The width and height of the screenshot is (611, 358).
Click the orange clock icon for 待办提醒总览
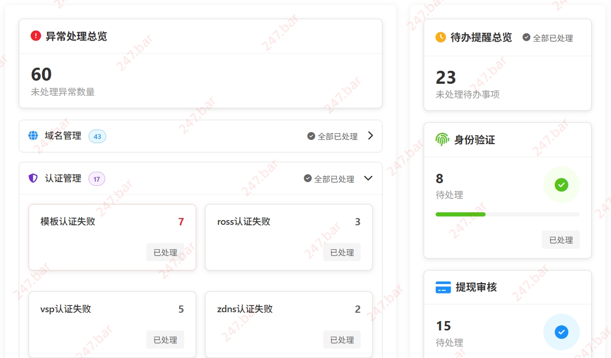coord(441,37)
